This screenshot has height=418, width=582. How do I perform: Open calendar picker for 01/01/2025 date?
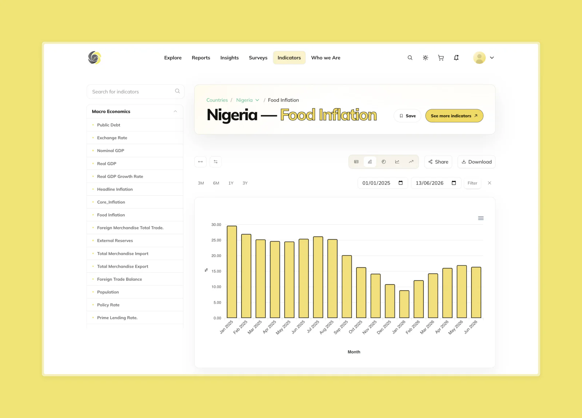pos(400,183)
